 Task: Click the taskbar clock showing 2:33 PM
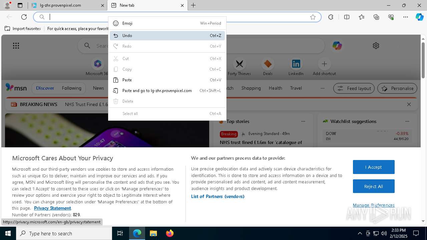pos(398,233)
